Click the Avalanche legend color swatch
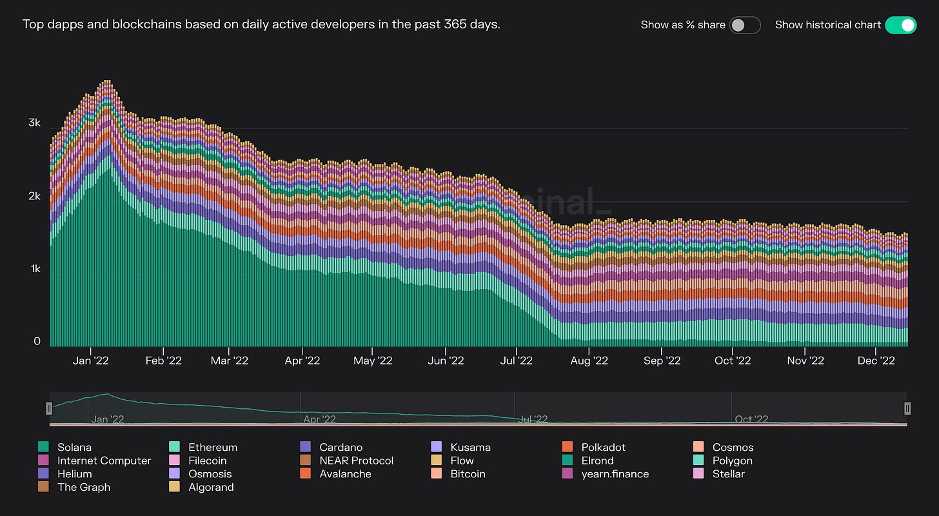This screenshot has width=939, height=516. 306,473
